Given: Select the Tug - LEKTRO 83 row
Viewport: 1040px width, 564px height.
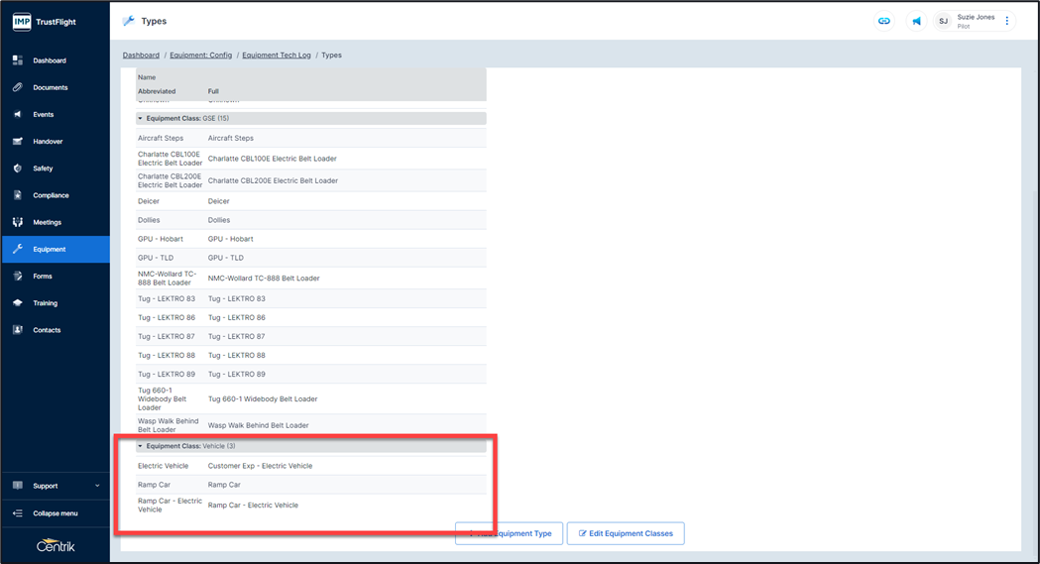Looking at the screenshot, I should tap(311, 299).
